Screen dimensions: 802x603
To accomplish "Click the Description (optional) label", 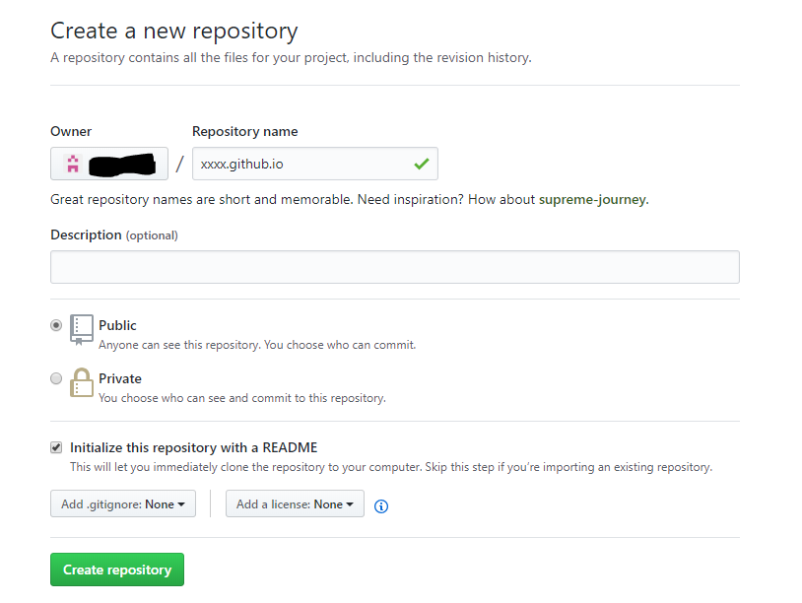I will (x=114, y=234).
